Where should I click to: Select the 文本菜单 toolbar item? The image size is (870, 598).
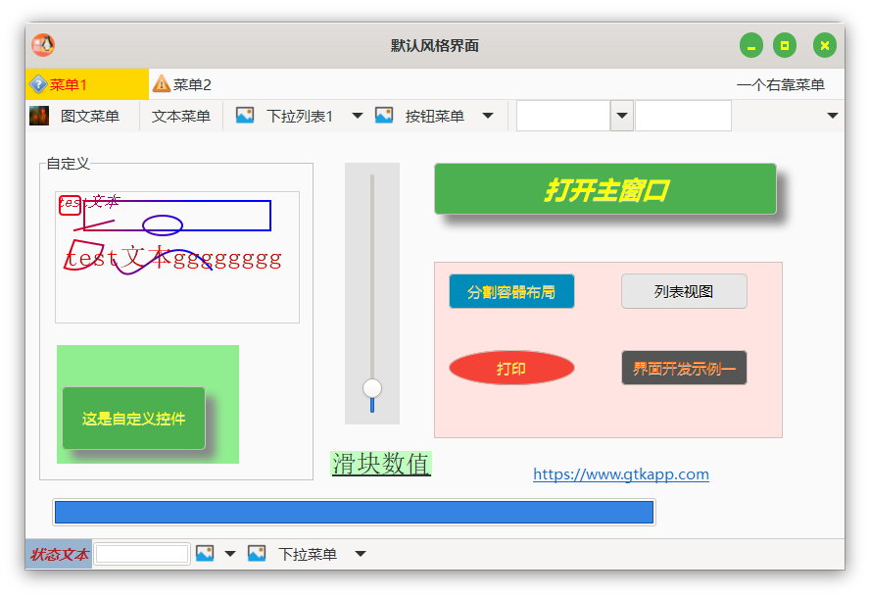[181, 116]
